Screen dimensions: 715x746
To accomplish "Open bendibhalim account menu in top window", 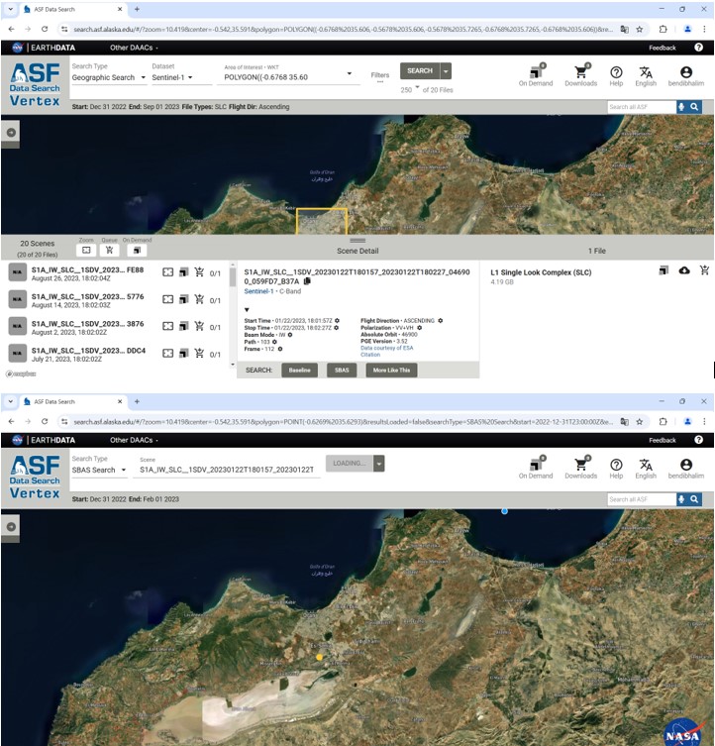I will [686, 75].
